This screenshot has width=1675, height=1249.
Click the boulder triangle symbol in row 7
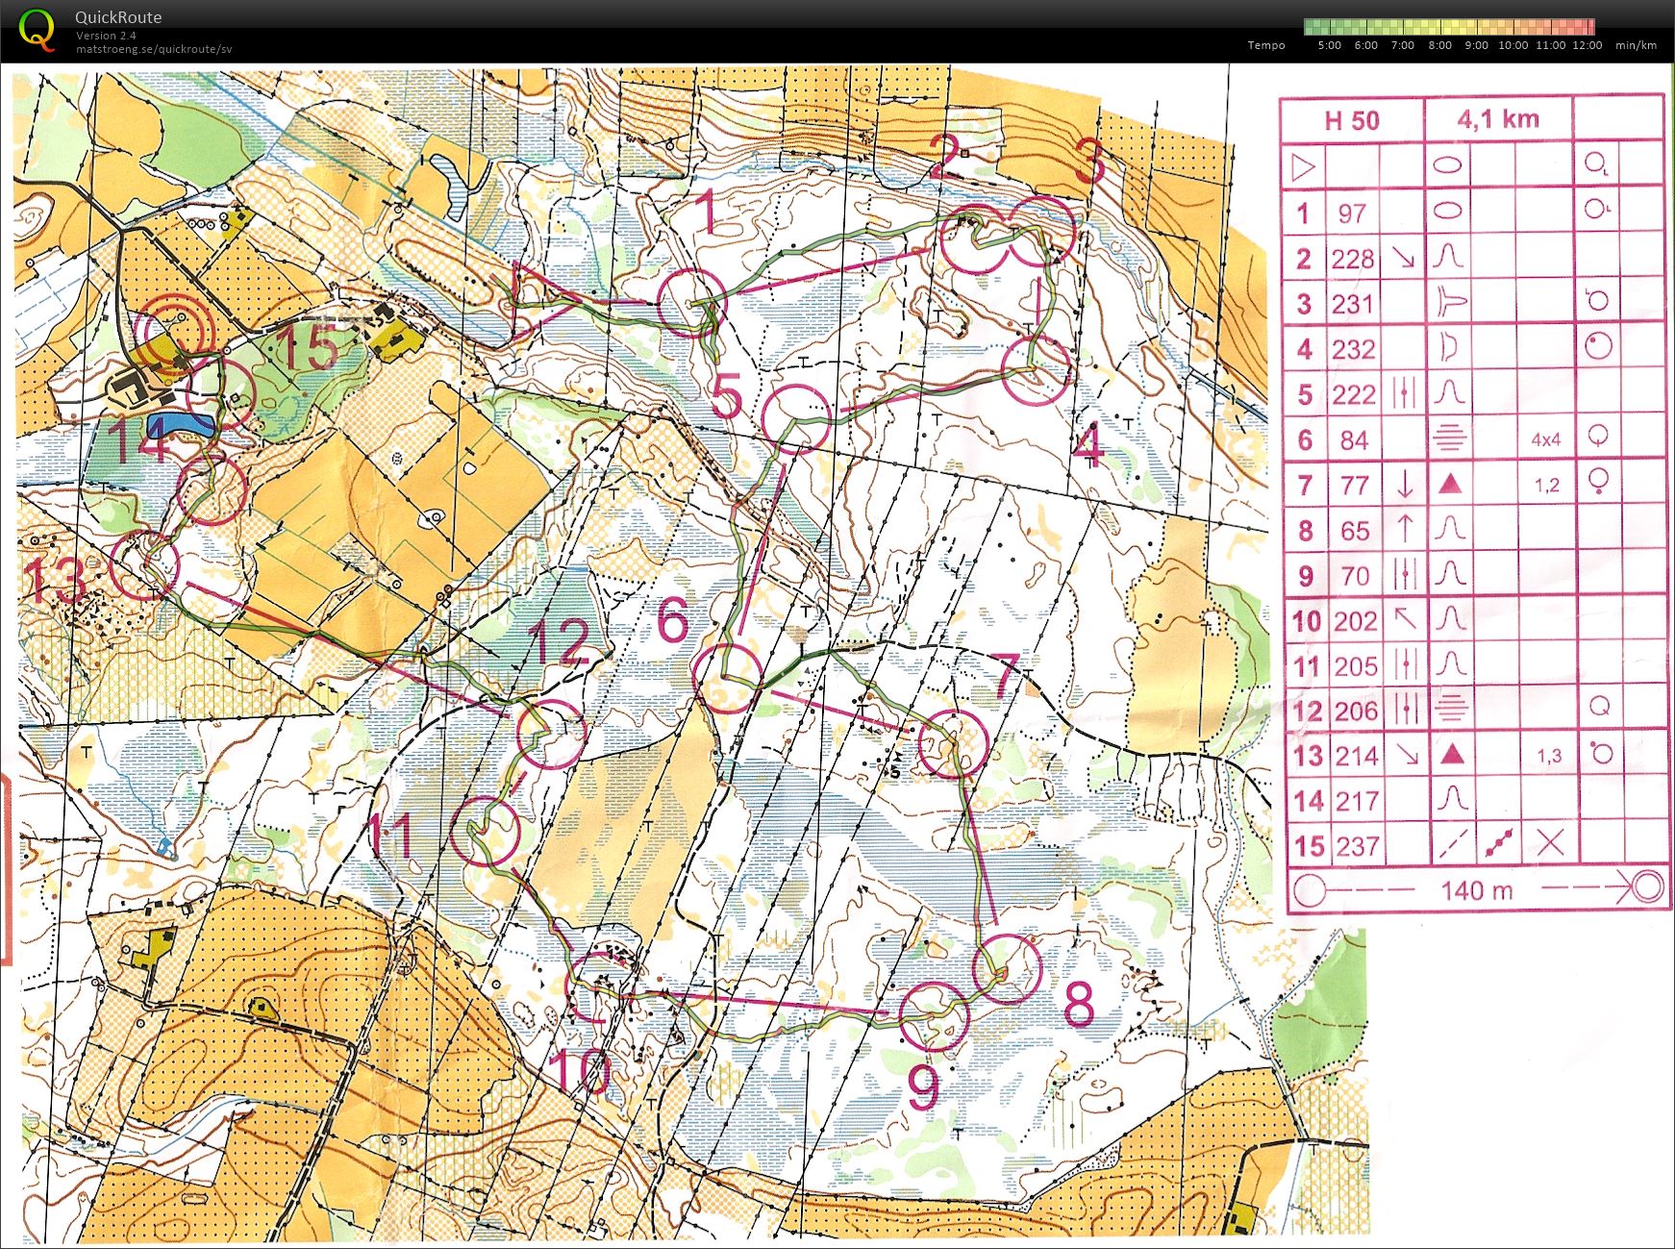click(1450, 485)
